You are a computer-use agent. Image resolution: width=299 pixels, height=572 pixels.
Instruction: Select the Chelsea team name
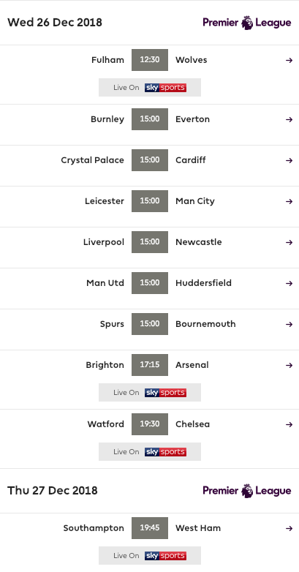[192, 424]
